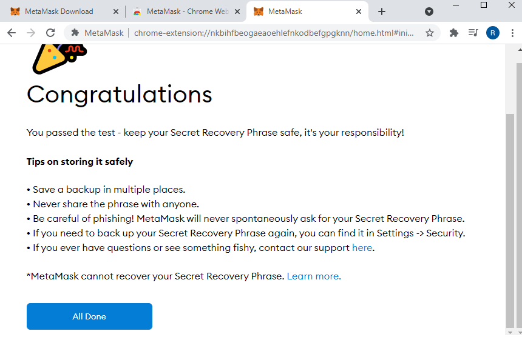Click the vertical page scrollbar thumb
This screenshot has height=337, width=522.
[510, 220]
